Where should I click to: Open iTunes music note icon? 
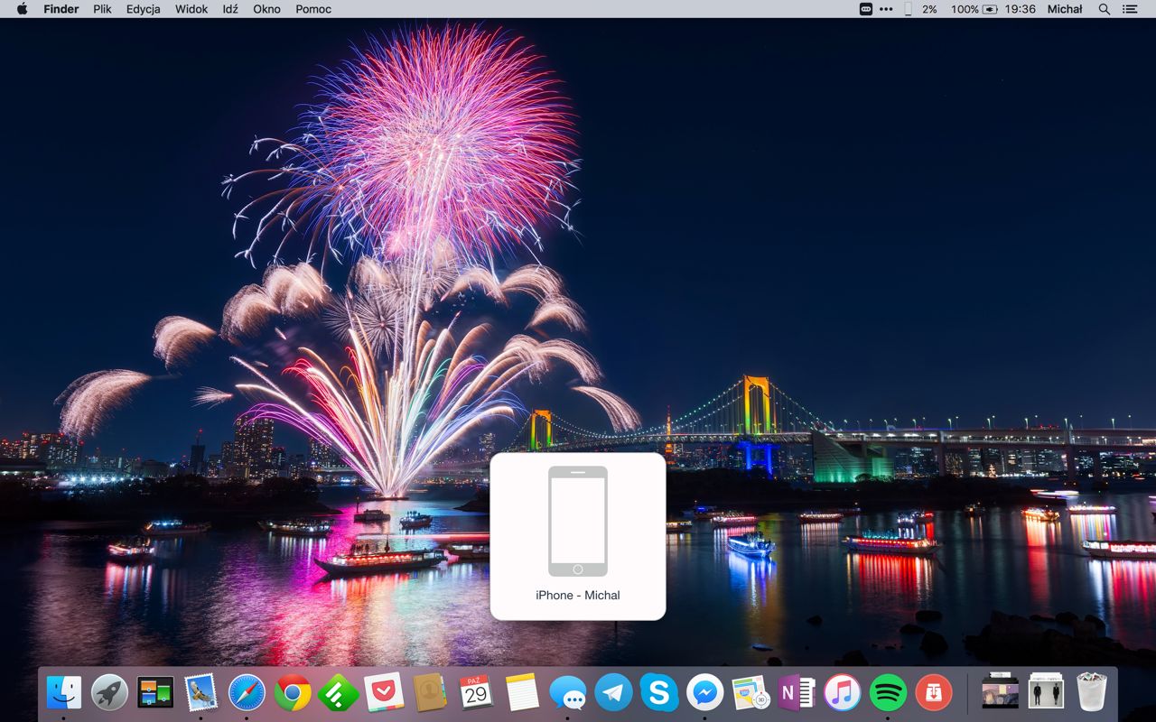tap(843, 693)
